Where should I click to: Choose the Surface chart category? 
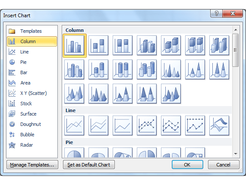tap(32, 114)
